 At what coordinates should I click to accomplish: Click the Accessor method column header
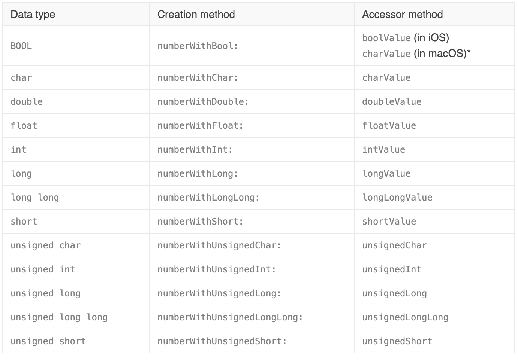tap(402, 15)
